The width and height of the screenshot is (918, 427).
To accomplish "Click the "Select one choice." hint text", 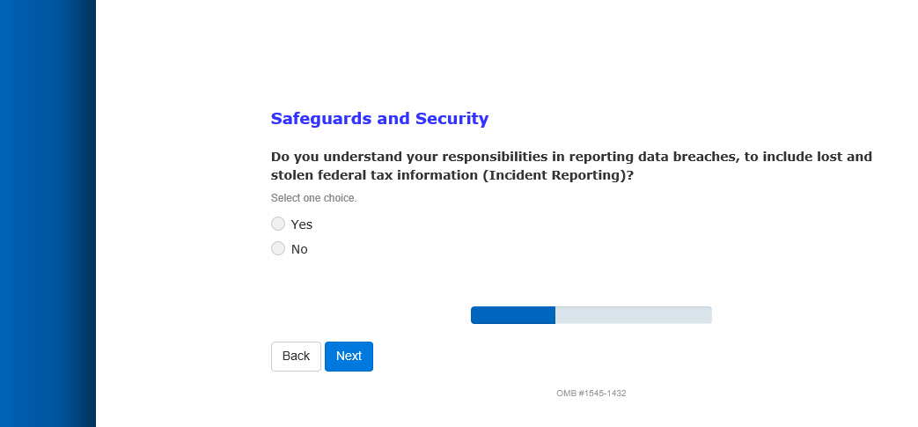I will [x=313, y=198].
